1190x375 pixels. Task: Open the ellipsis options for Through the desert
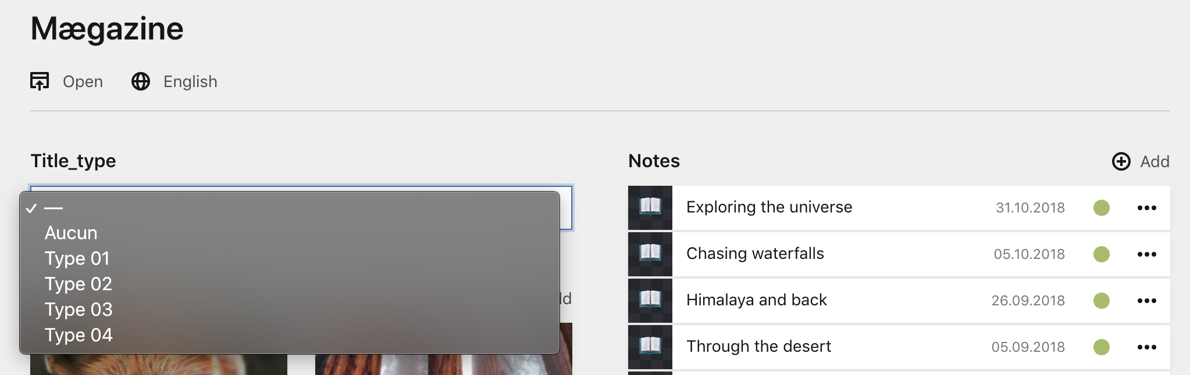[1146, 347]
